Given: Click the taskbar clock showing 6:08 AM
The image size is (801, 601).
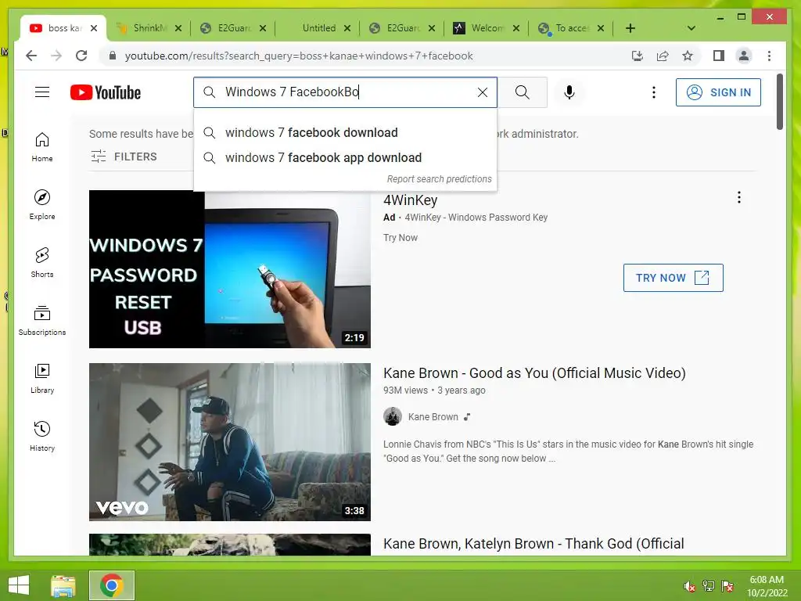Looking at the screenshot, I should (767, 585).
